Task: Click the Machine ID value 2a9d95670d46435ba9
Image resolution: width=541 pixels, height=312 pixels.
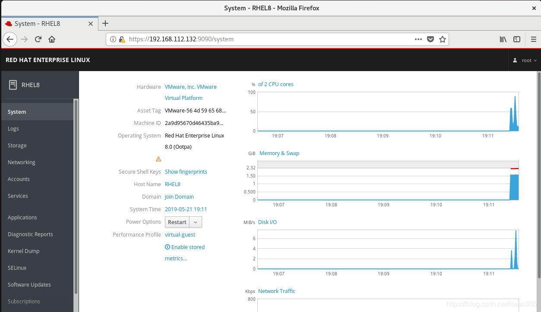Action: pyautogui.click(x=194, y=123)
